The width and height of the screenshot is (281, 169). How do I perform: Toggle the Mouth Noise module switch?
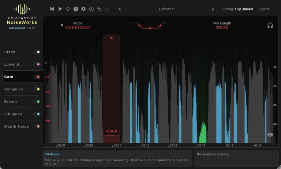pyautogui.click(x=37, y=126)
